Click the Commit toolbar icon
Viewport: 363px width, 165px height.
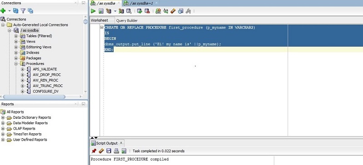point(140,11)
